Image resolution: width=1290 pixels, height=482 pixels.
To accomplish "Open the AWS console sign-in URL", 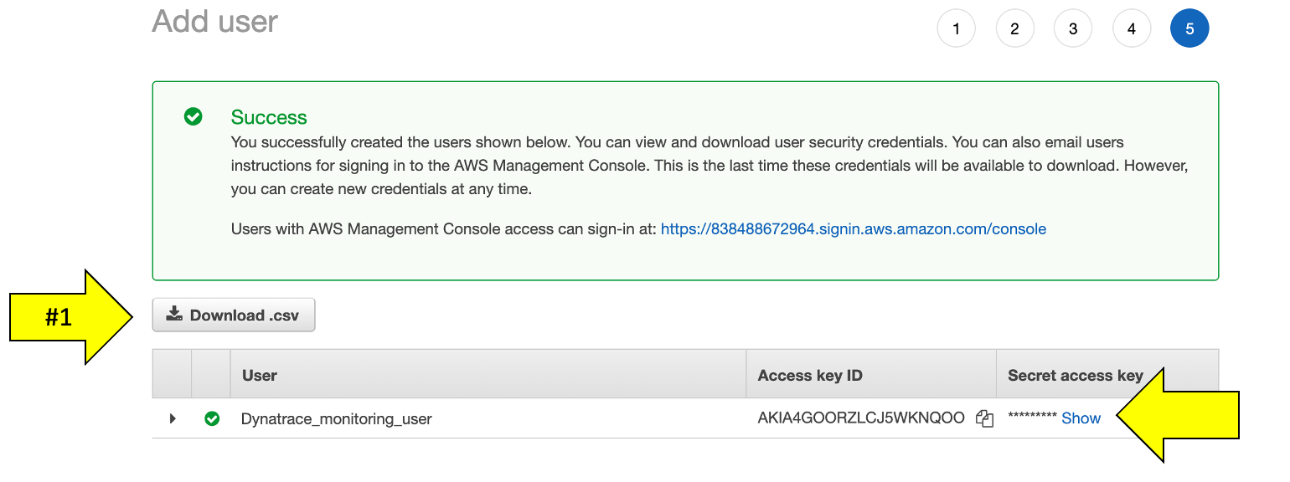I will click(x=853, y=228).
